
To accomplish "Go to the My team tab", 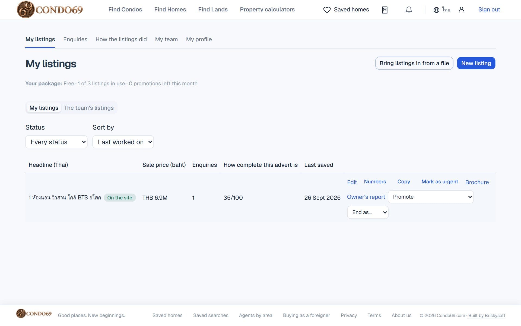I will click(x=166, y=39).
